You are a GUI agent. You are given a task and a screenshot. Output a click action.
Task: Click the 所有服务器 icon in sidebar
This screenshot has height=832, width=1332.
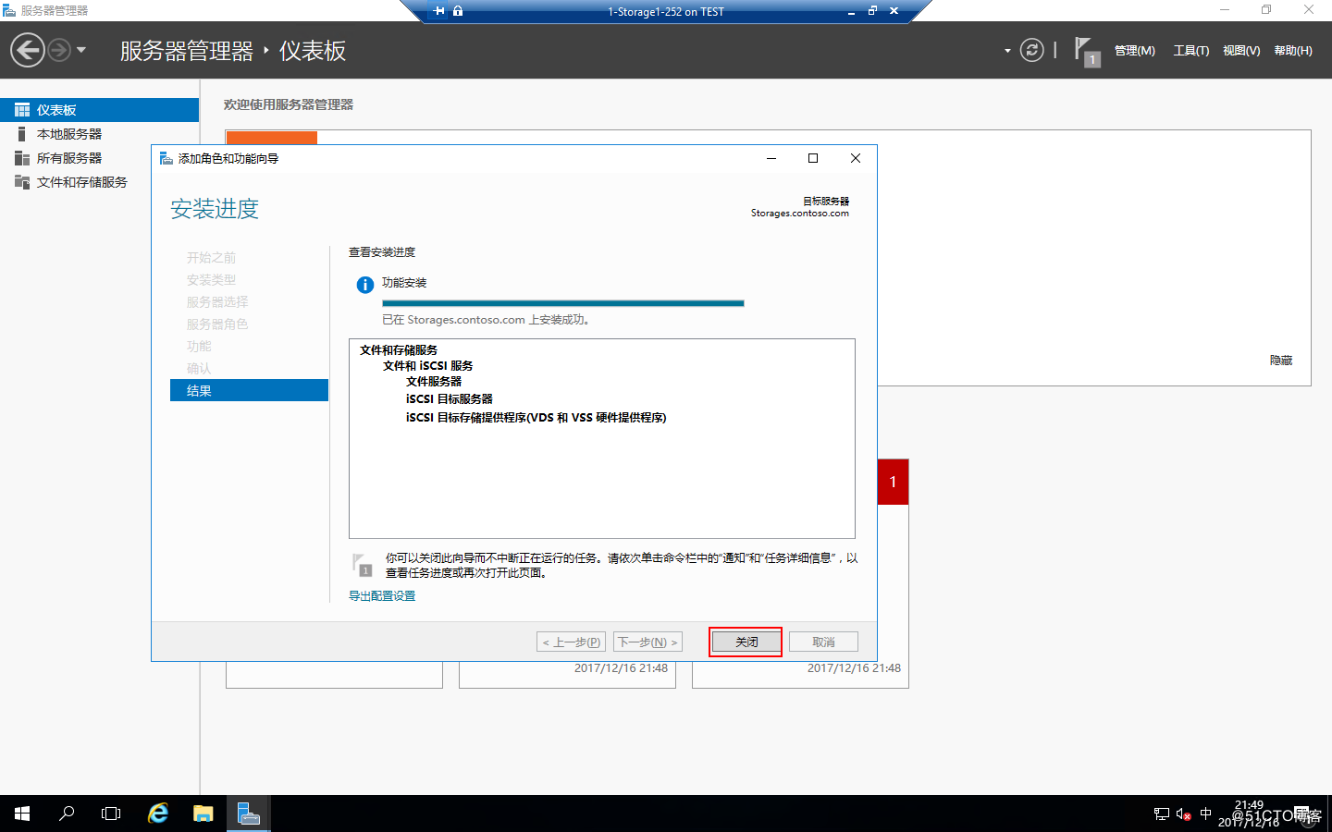click(x=22, y=158)
